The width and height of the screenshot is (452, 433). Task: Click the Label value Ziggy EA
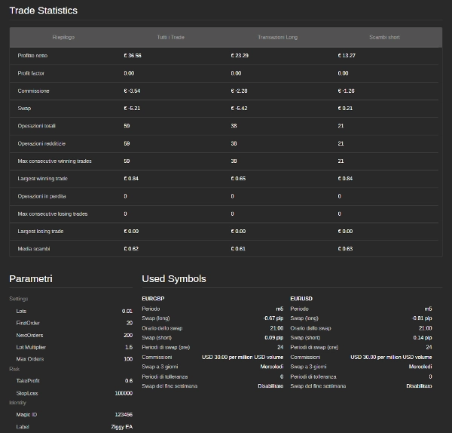(122, 427)
